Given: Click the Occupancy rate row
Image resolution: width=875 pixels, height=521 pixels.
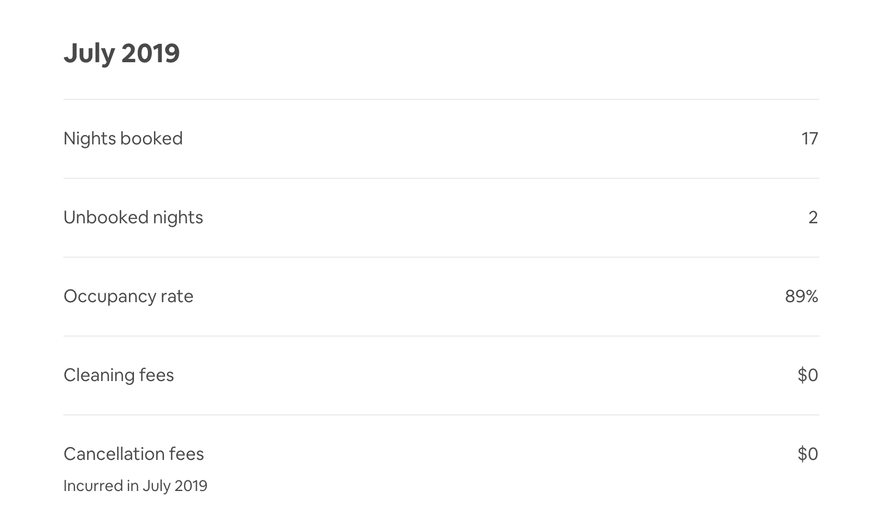Looking at the screenshot, I should (x=441, y=297).
